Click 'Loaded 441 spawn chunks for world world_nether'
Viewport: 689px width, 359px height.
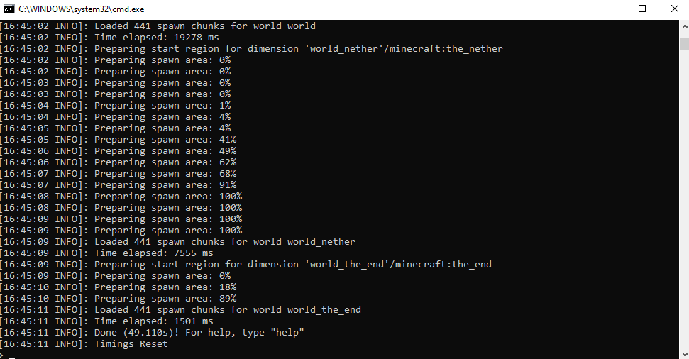click(177, 242)
